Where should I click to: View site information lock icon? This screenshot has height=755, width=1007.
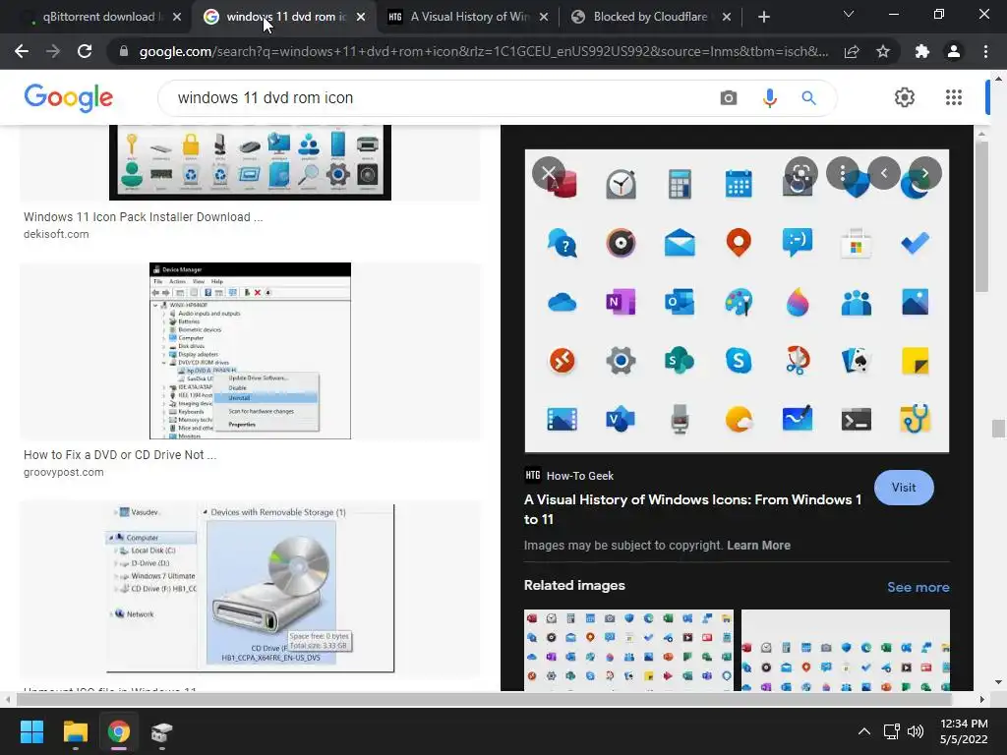pyautogui.click(x=124, y=51)
